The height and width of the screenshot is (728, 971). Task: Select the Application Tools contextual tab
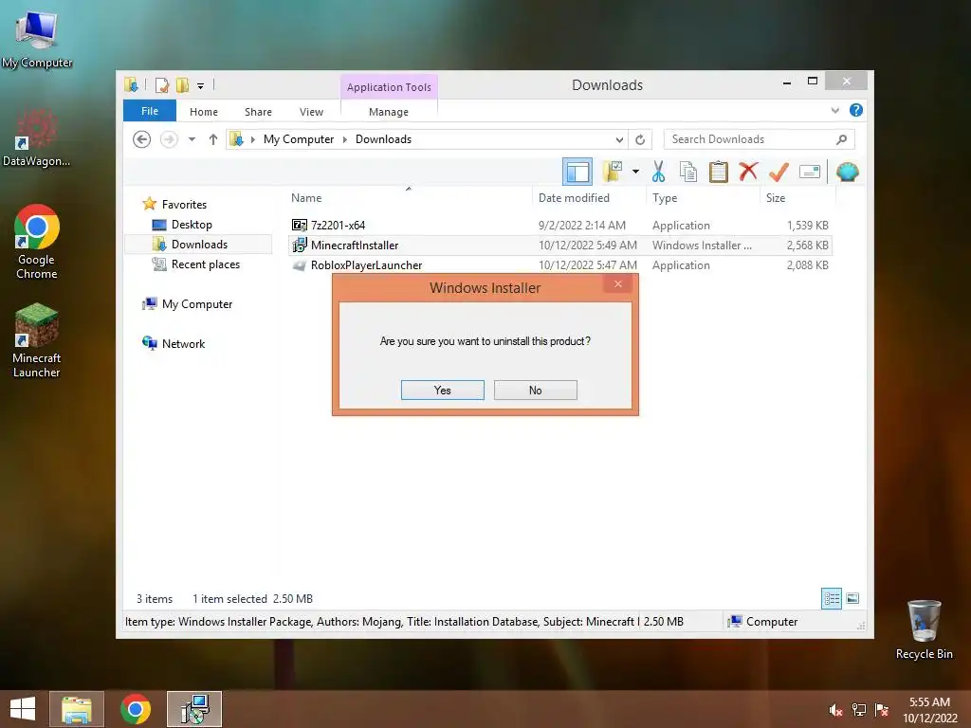[x=388, y=87]
